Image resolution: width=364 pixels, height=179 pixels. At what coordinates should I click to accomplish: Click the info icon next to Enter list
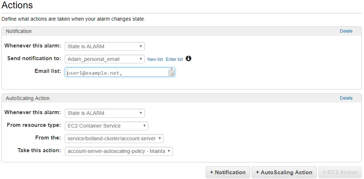tap(189, 59)
